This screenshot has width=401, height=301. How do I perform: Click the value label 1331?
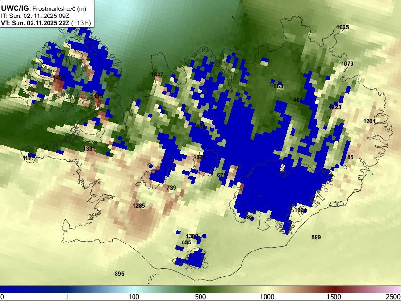(x=89, y=148)
